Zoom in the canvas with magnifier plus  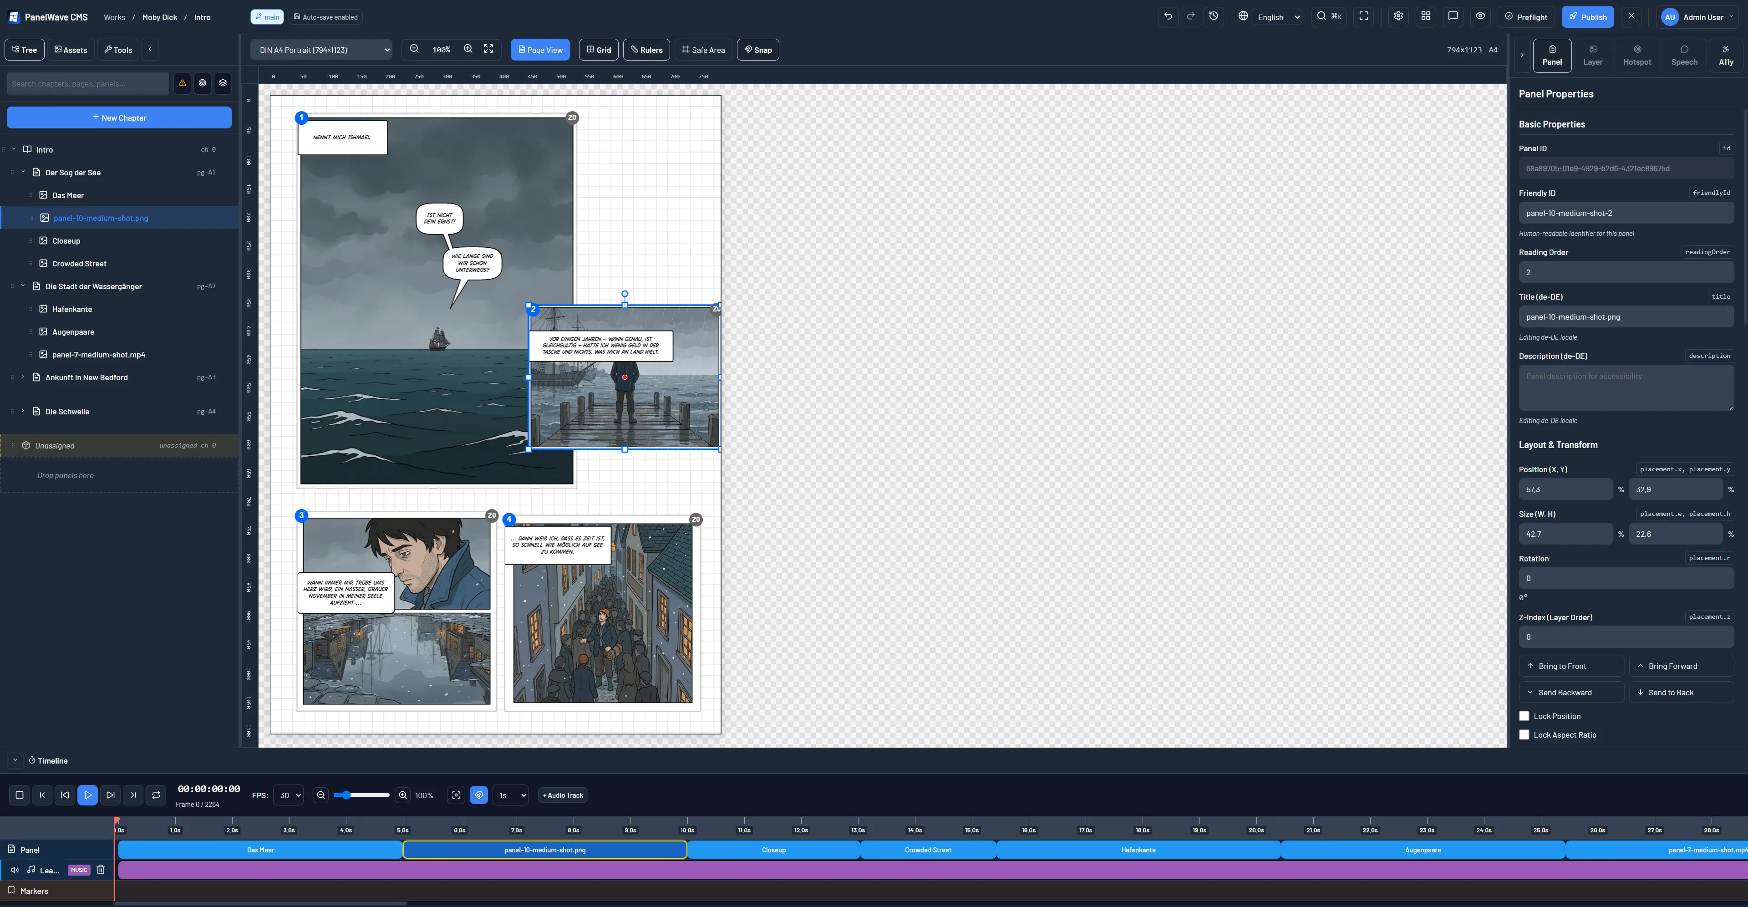(x=468, y=50)
